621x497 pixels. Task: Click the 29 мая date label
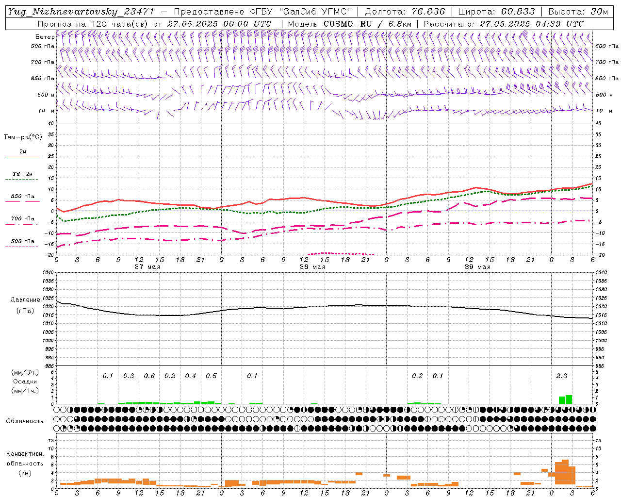coord(477,267)
